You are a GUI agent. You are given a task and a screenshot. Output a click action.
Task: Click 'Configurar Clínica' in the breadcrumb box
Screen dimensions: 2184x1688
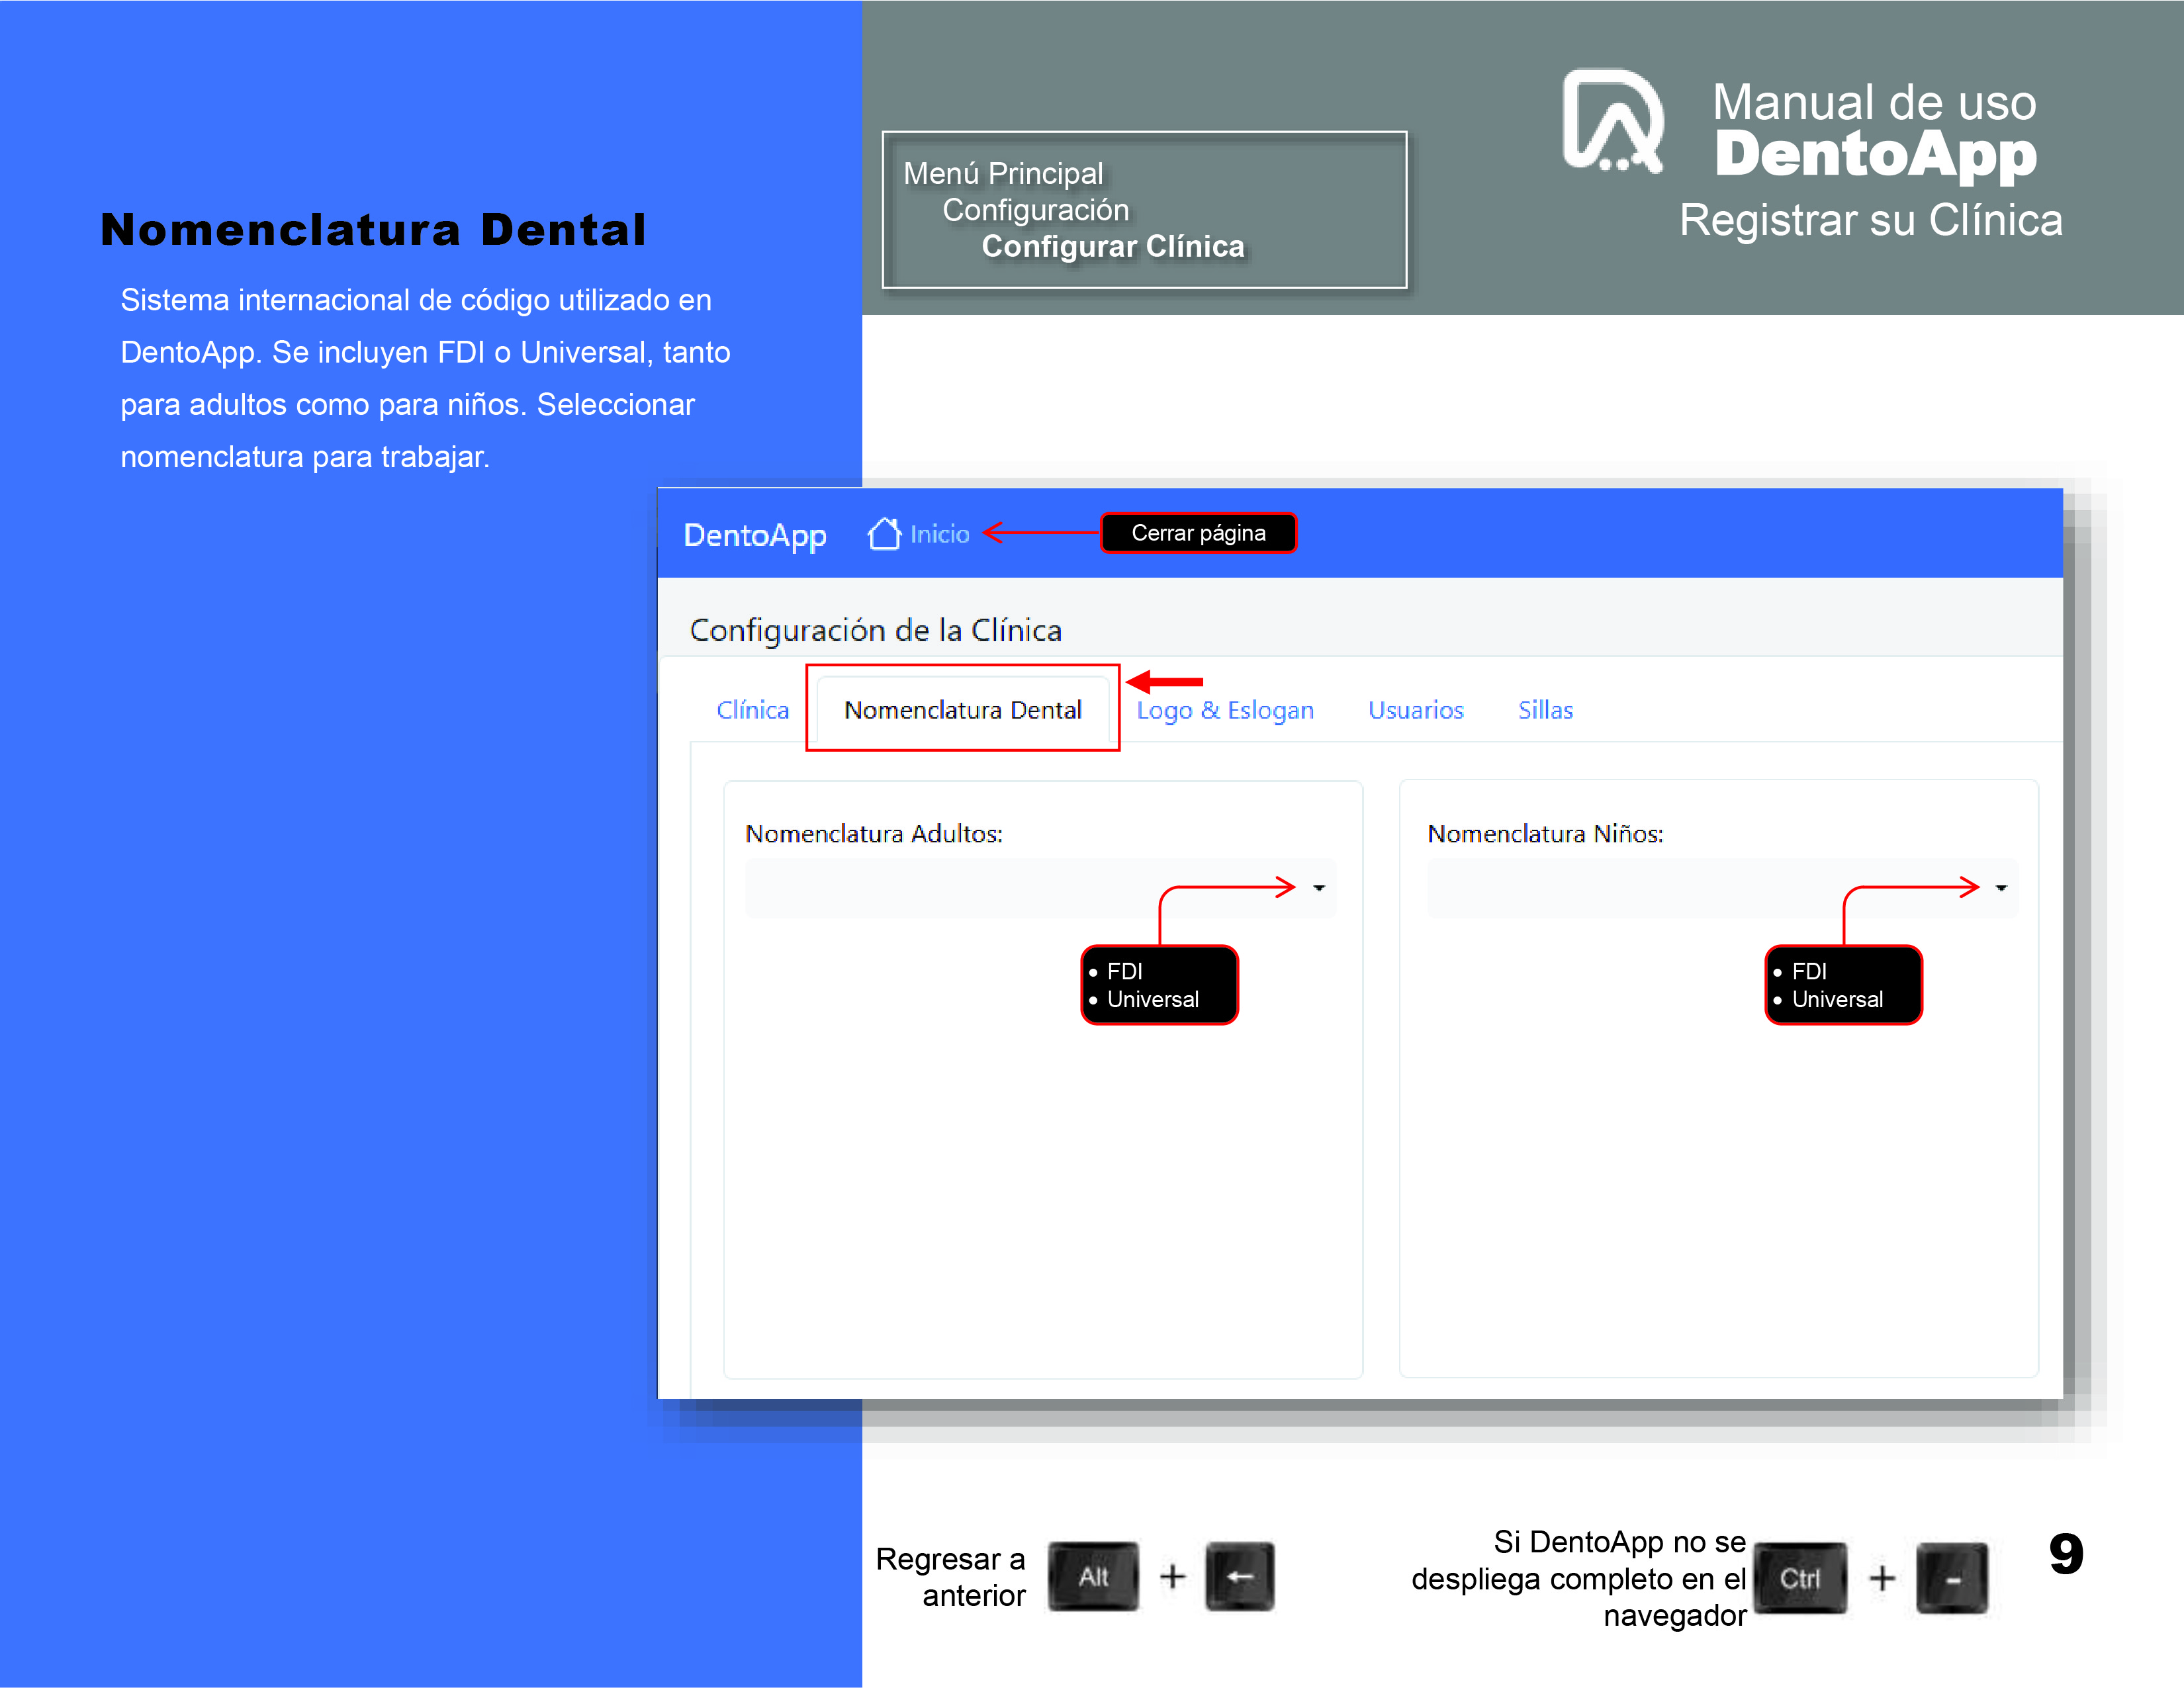pos(1113,246)
